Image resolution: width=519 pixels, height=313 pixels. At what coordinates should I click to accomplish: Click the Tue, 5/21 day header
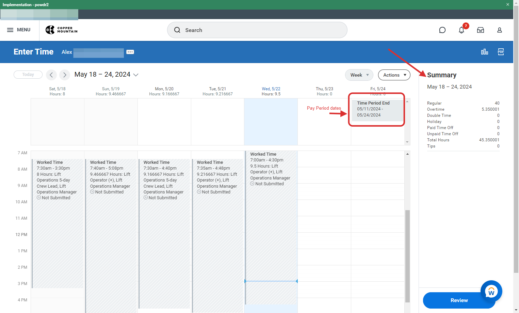click(x=217, y=89)
